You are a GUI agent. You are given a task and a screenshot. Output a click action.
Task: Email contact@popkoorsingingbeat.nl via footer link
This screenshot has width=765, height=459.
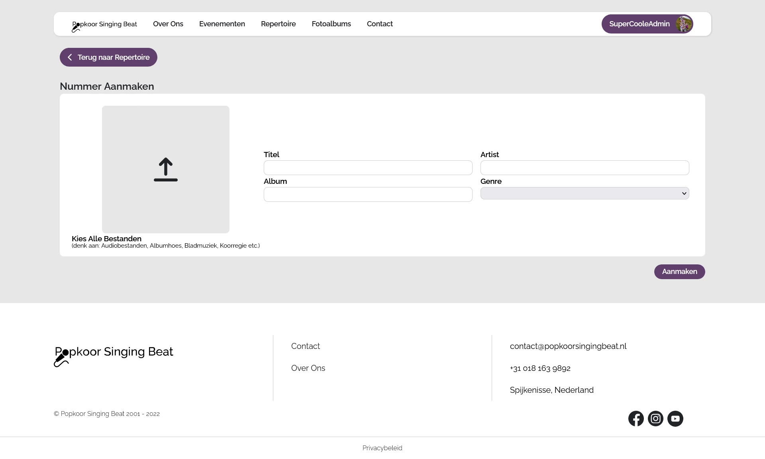[x=568, y=346]
